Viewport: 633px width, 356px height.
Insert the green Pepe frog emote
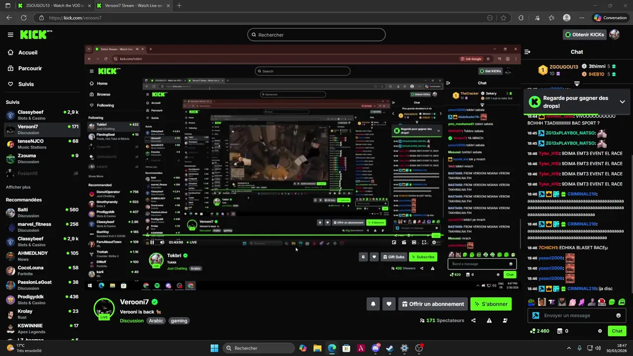tap(532, 302)
